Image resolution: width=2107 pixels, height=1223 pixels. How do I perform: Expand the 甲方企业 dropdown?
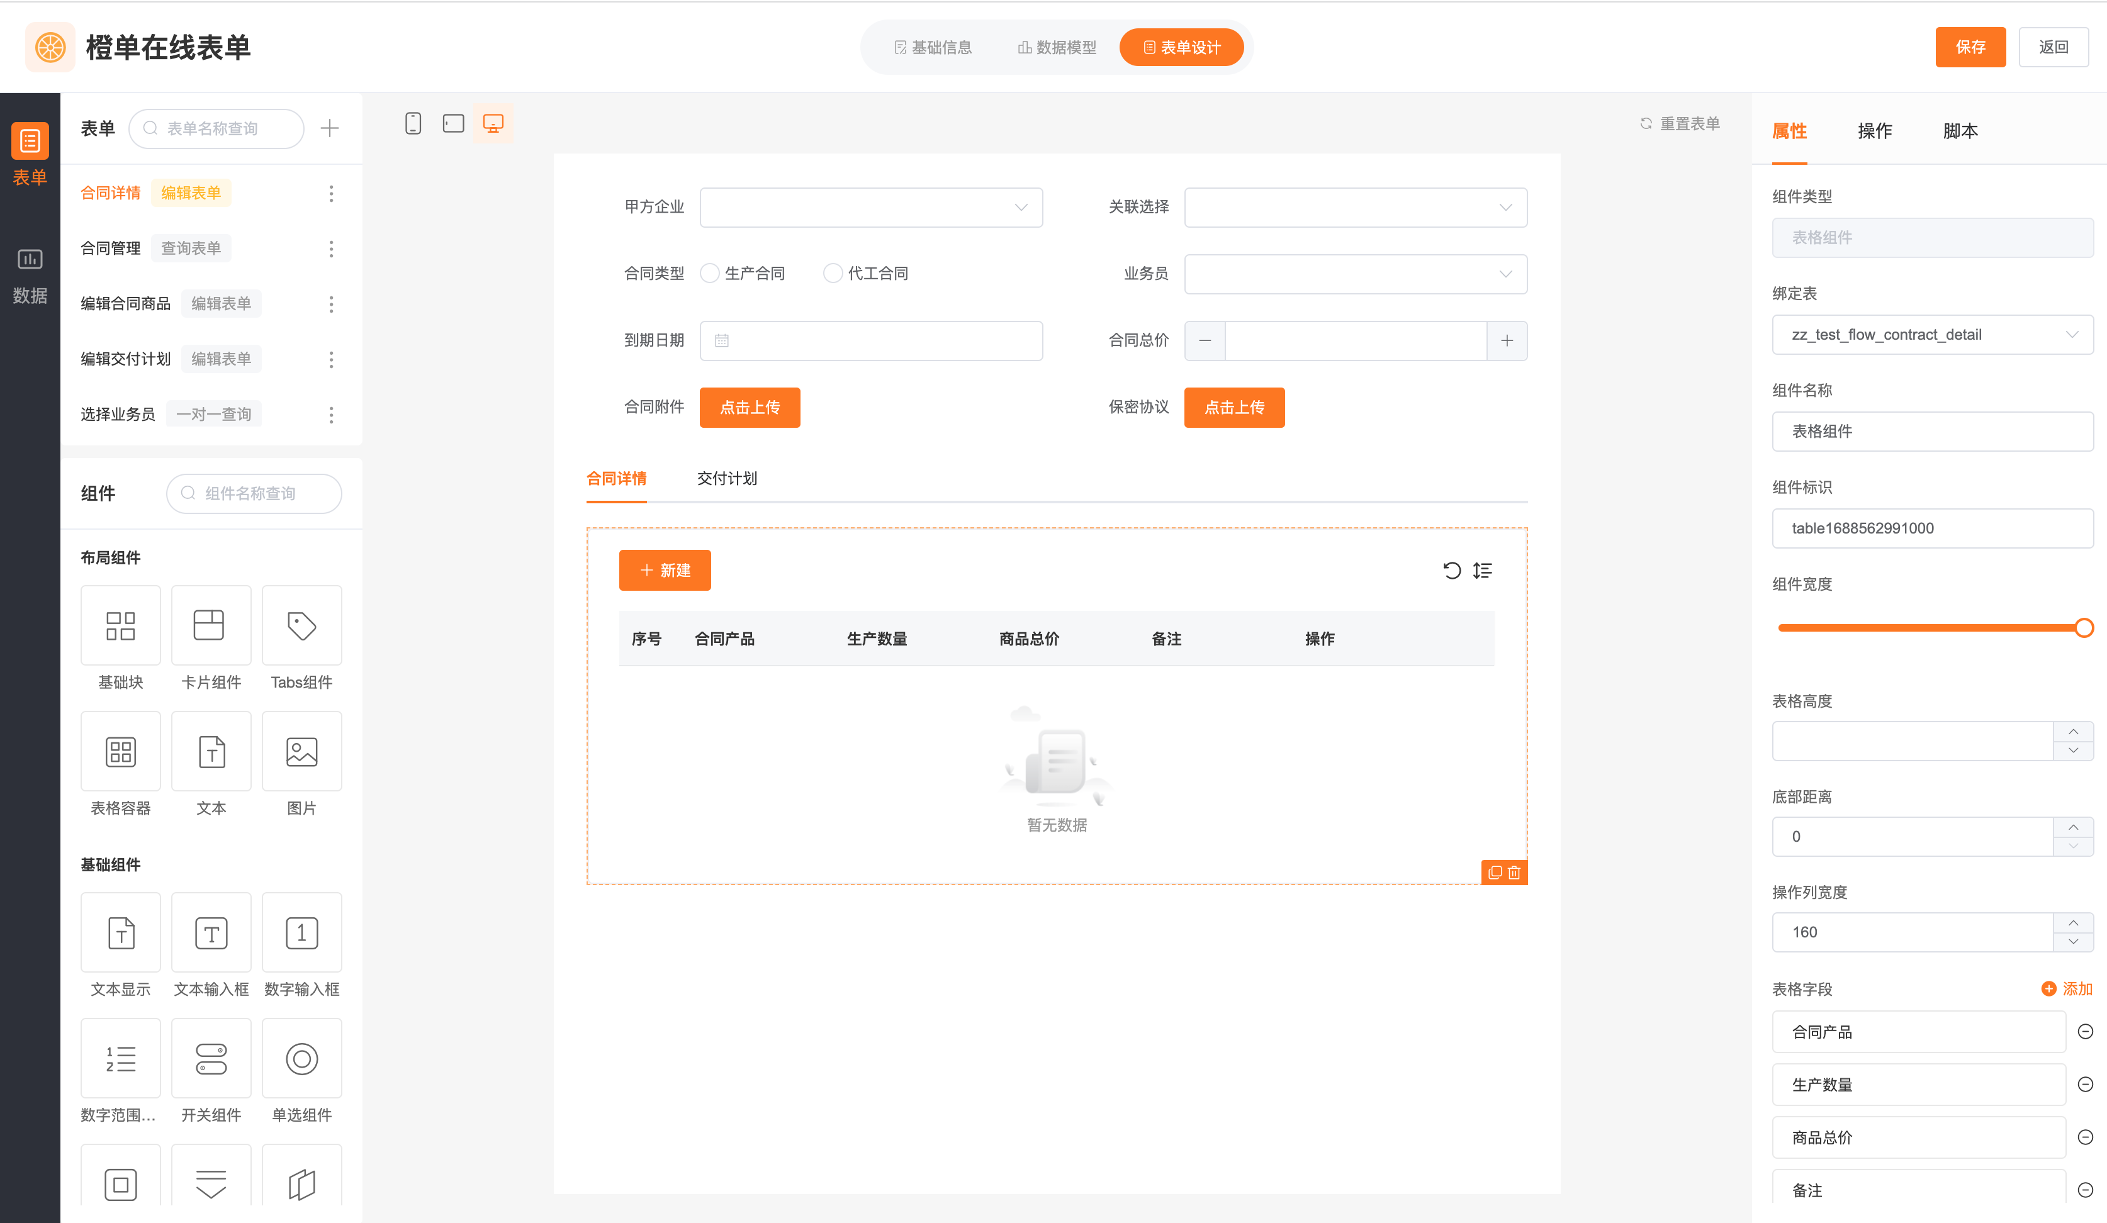point(870,208)
